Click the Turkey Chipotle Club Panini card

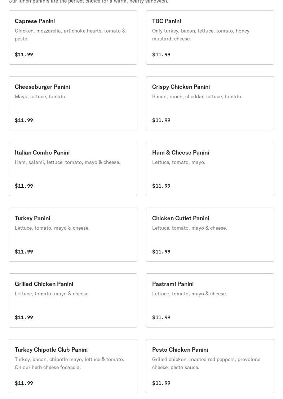click(x=73, y=366)
